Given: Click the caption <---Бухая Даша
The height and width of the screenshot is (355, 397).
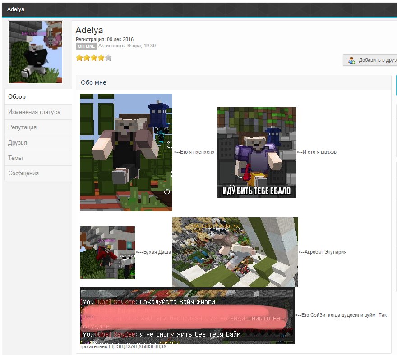Looking at the screenshot, I should (153, 252).
